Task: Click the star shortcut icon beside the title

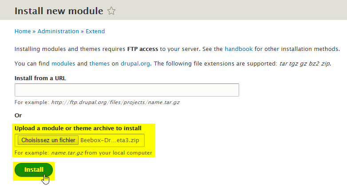Action: pos(111,11)
